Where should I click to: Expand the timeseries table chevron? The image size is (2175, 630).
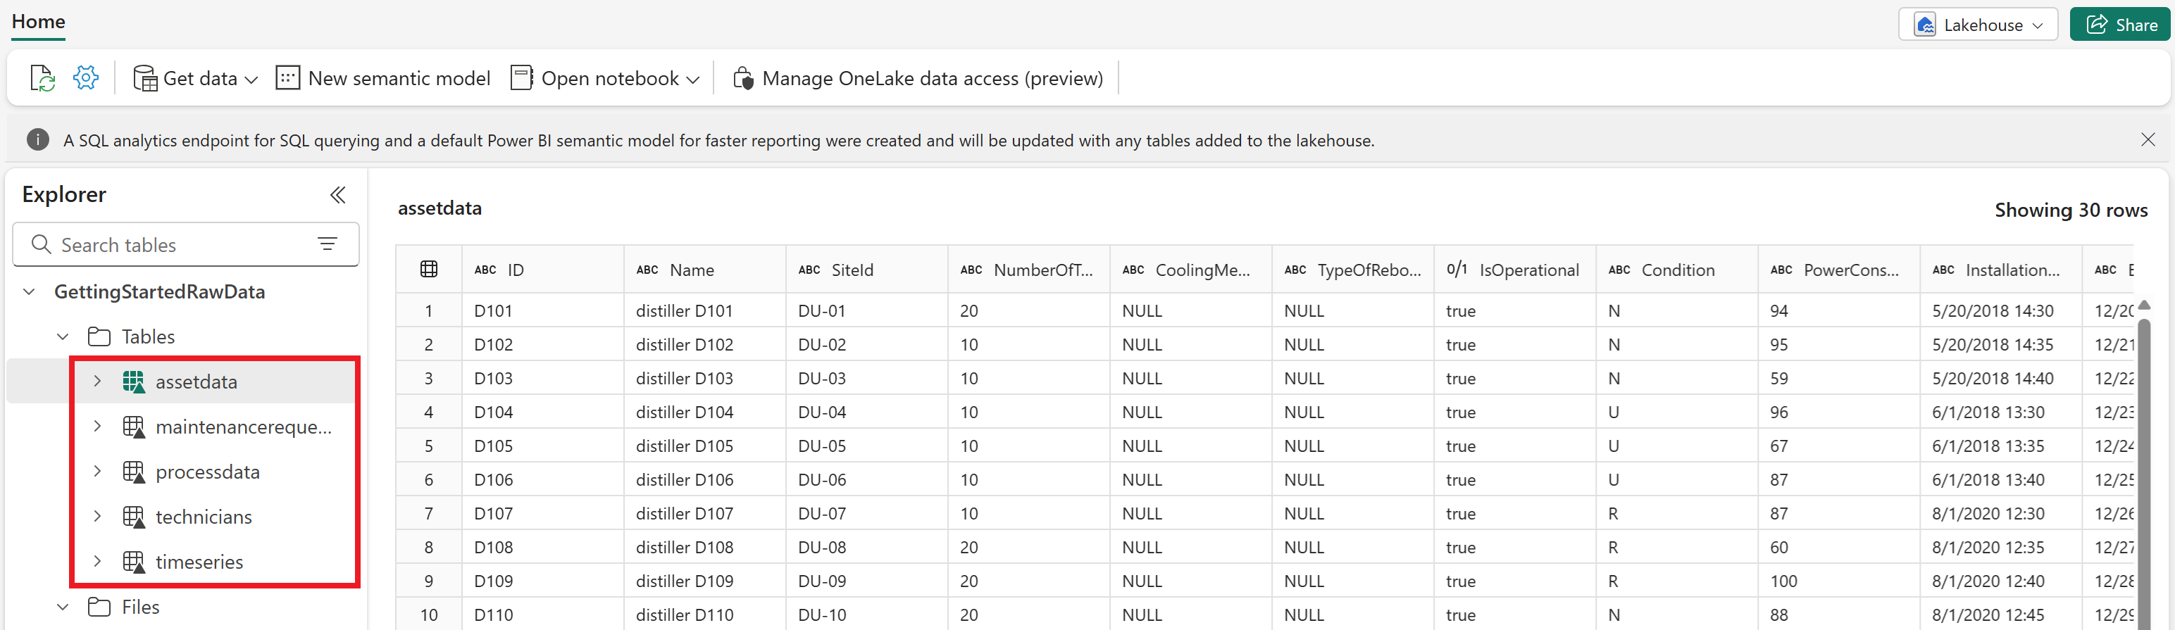pyautogui.click(x=97, y=561)
